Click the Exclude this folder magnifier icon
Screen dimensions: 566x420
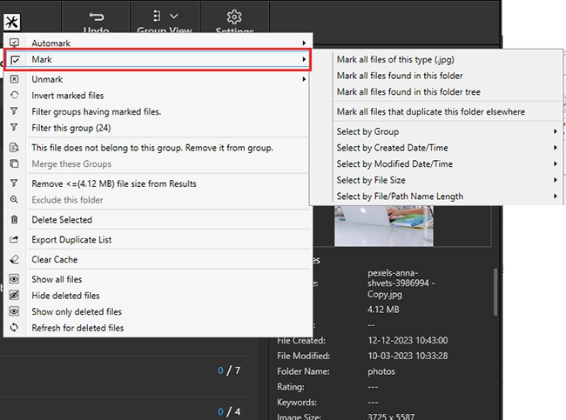pos(14,199)
